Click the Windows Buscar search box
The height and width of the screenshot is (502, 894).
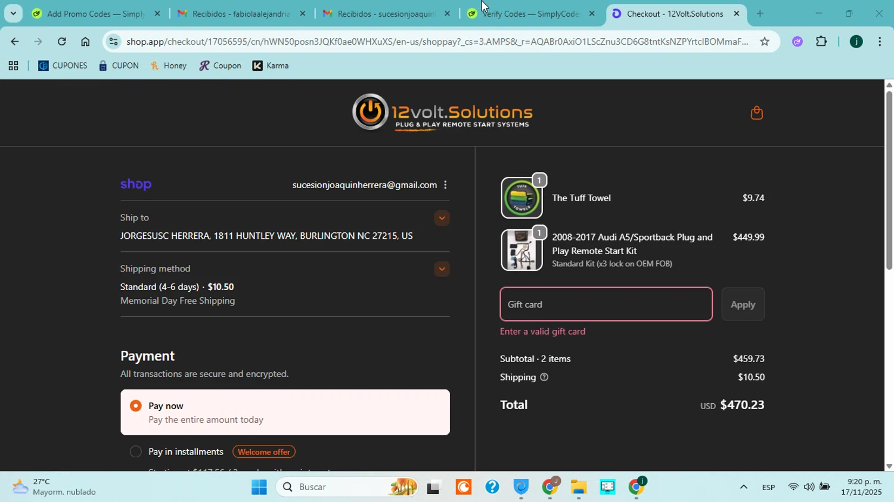pyautogui.click(x=347, y=487)
